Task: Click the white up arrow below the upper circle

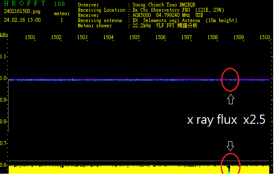Action: point(231,99)
